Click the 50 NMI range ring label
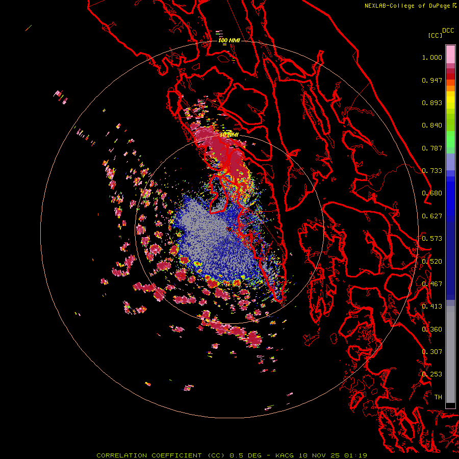 pyautogui.click(x=229, y=135)
